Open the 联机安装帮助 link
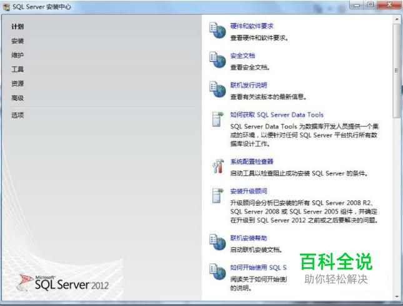 click(x=249, y=238)
